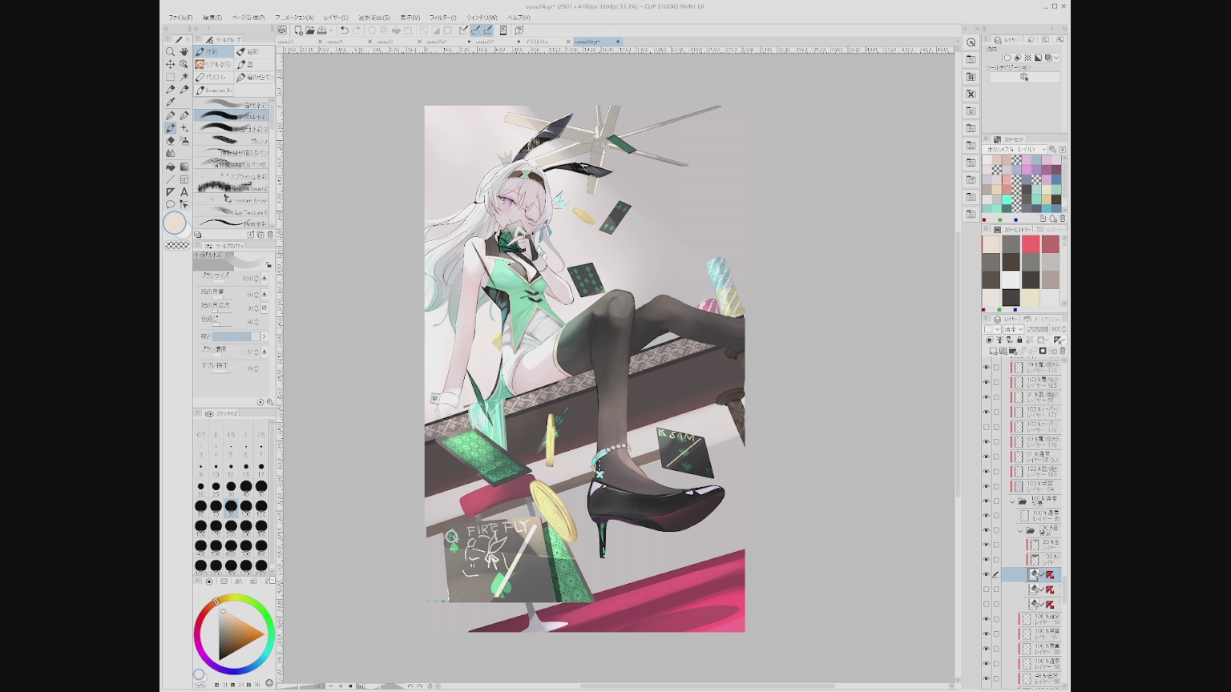The image size is (1231, 692).
Task: Open the フィルター menu
Action: 442,18
